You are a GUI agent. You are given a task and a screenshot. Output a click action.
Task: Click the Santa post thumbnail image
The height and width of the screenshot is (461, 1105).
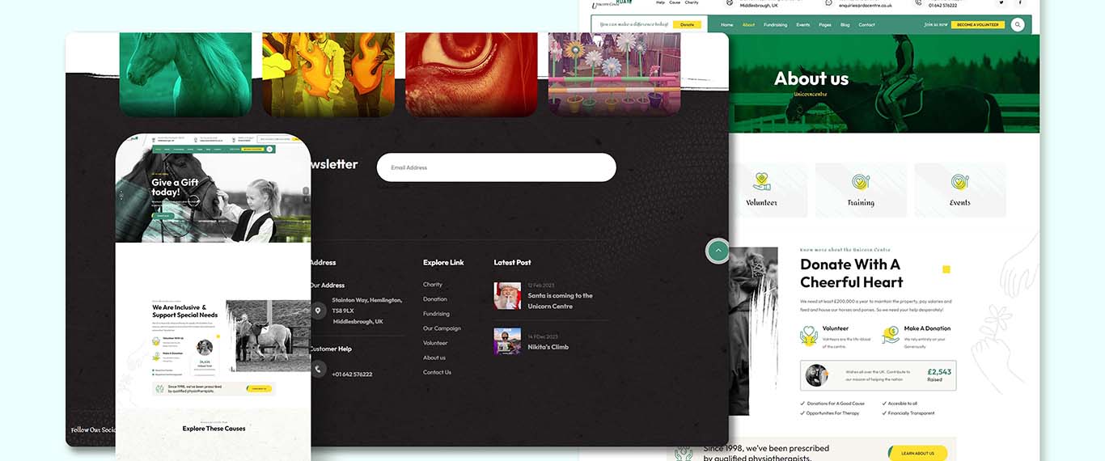[507, 295]
